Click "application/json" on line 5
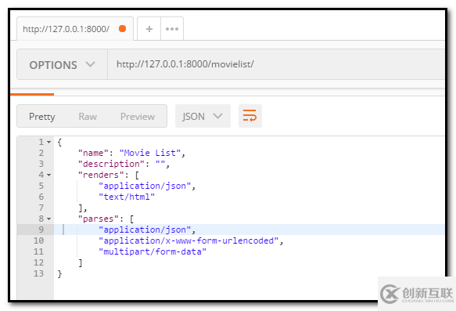This screenshot has height=311, width=456. point(145,186)
